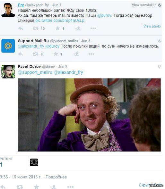Retweet Fry's tweet showing 10 retweets
The width and height of the screenshot is (165, 189).
36,29
